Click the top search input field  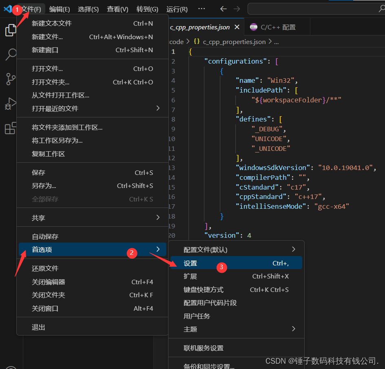(x=316, y=8)
